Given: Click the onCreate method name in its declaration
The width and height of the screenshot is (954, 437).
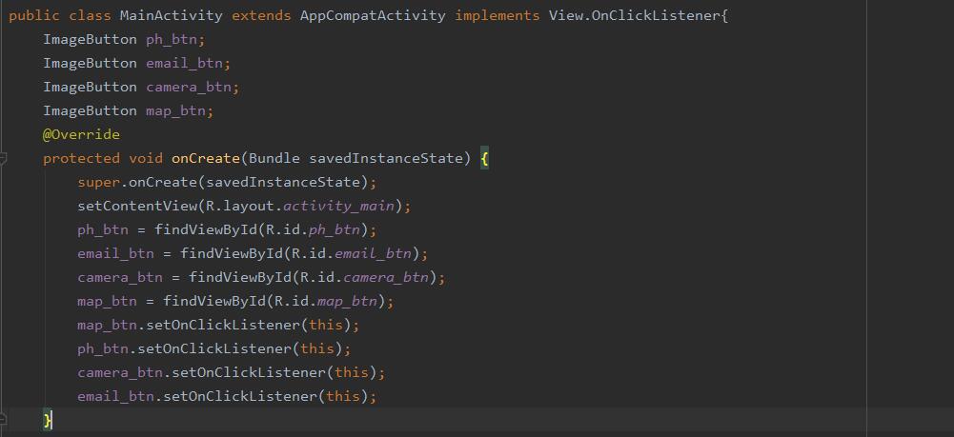Looking at the screenshot, I should [x=206, y=158].
